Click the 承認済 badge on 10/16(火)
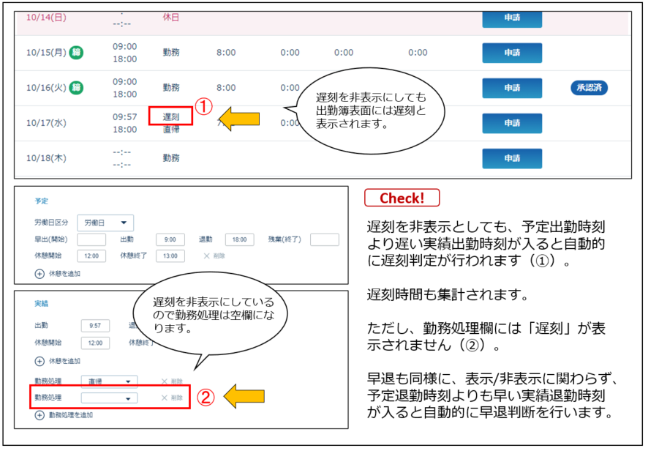The image size is (648, 451). 589,88
